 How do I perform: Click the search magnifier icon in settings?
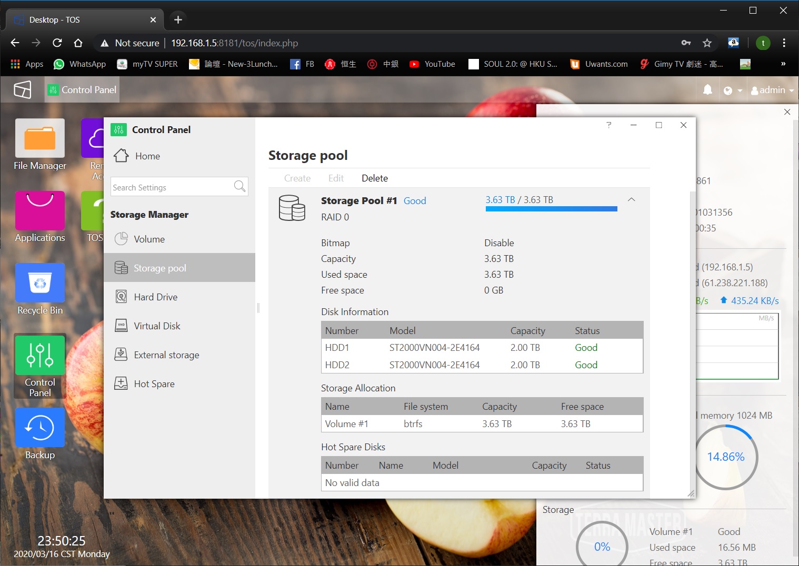[x=239, y=187]
